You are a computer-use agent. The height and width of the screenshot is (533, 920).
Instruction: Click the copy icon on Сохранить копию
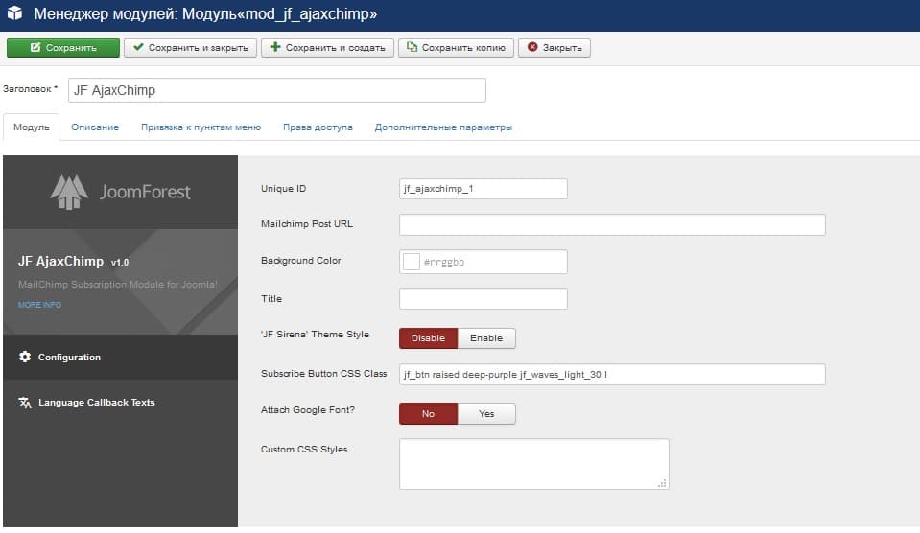tap(412, 47)
